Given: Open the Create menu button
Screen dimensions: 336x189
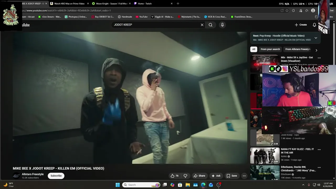Looking at the screenshot, I should pyautogui.click(x=301, y=25).
